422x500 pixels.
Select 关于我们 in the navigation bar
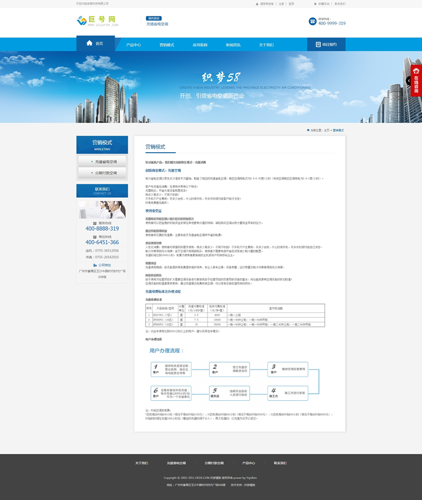266,44
